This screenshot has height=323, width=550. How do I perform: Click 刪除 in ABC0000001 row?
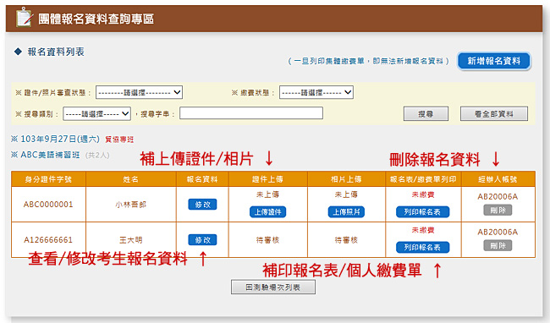coord(498,211)
